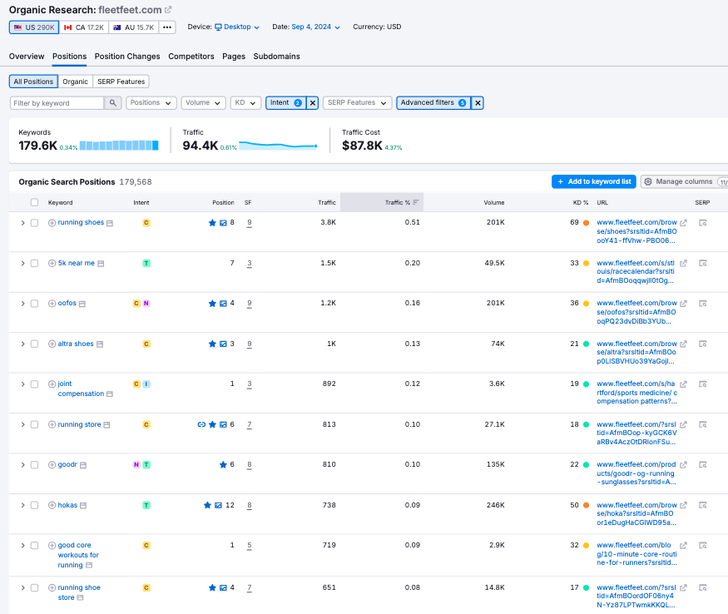This screenshot has height=614, width=728.
Task: Open fleetfeet.com external link icon
Action: pos(168,10)
